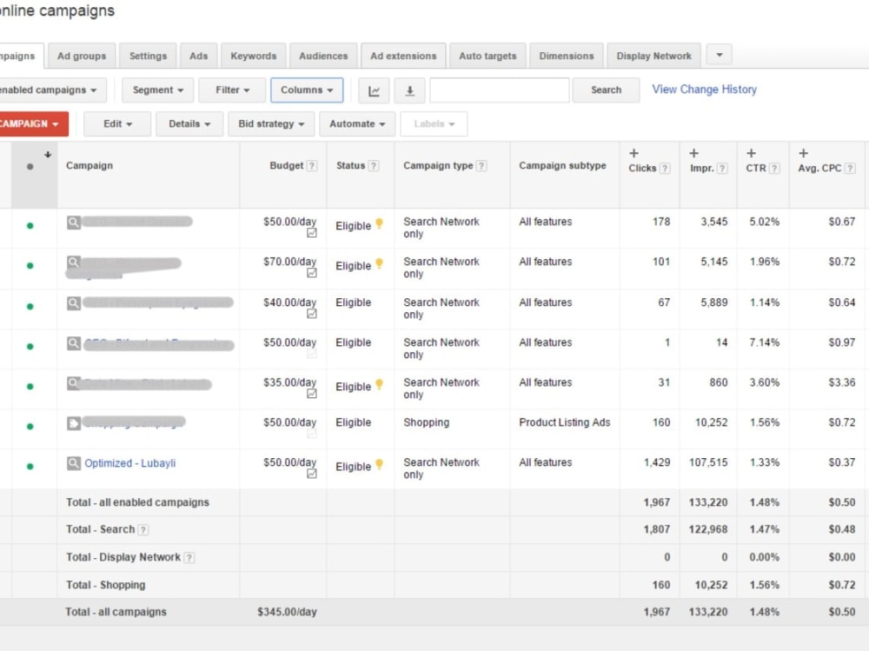Open the Automate dropdown
The image size is (869, 651).
click(357, 124)
